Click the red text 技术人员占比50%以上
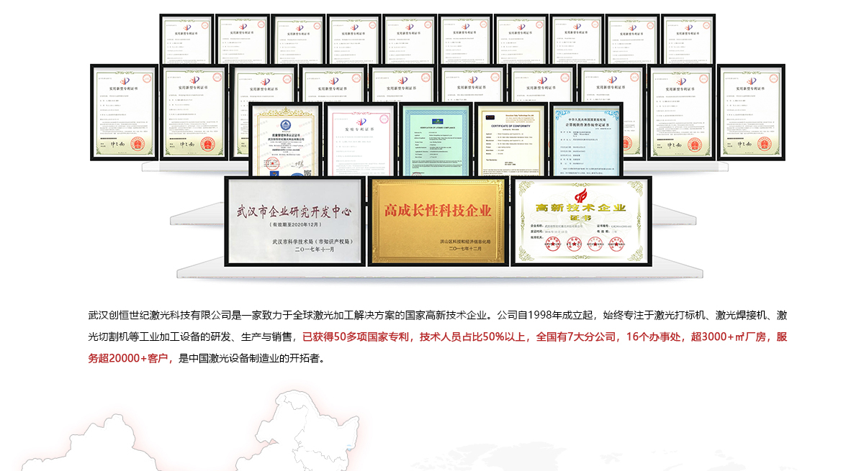864x471 pixels. click(x=472, y=337)
